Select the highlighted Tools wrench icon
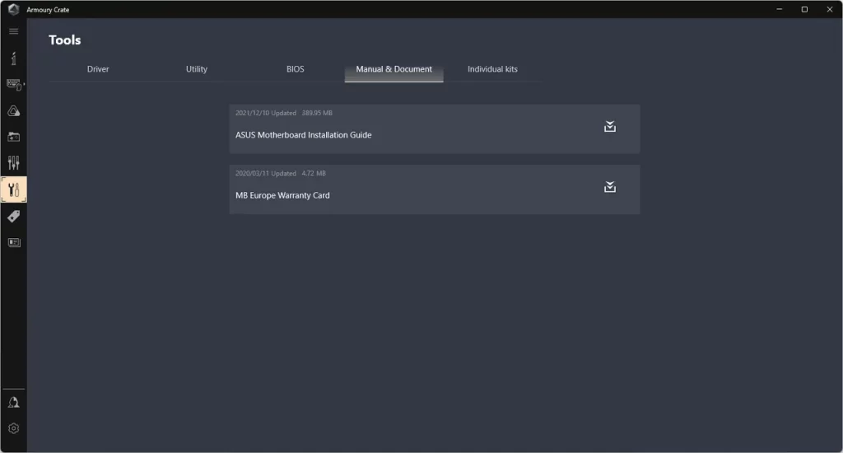The image size is (843, 453). tap(13, 189)
